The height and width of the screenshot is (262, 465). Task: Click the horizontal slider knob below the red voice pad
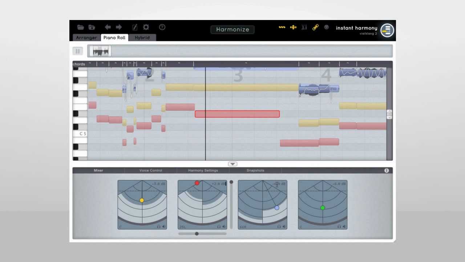[x=197, y=234]
